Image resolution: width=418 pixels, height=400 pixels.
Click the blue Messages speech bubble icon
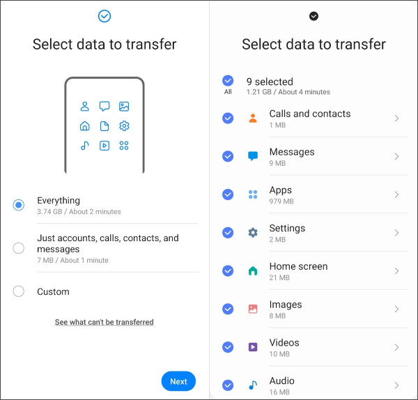[x=253, y=156]
